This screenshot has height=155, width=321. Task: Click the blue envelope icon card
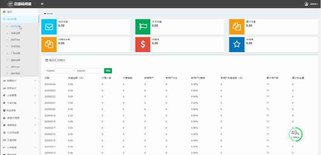point(49,26)
